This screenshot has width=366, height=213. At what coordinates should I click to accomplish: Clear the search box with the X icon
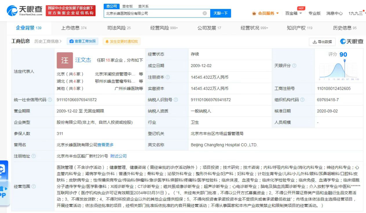(205, 13)
